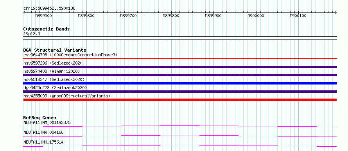
Task: Open variant dgv3425n223 (Sedlazeck2020) label
Action: 55,88
